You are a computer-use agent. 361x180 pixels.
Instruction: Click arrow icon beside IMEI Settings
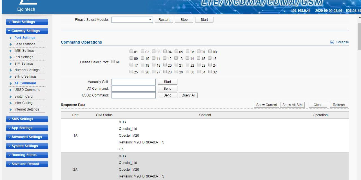coord(11,51)
